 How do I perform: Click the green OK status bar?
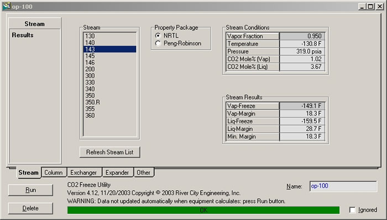coord(203,210)
